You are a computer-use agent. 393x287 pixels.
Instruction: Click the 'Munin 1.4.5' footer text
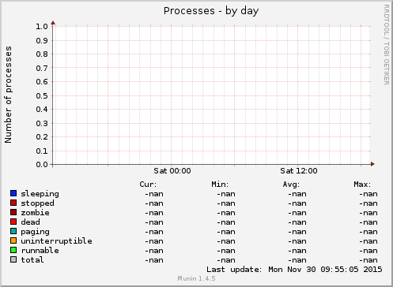click(196, 278)
